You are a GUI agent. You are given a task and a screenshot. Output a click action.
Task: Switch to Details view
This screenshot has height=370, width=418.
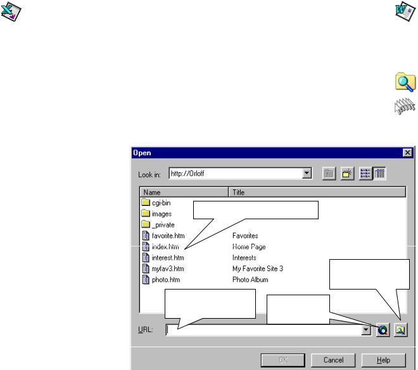pos(379,174)
